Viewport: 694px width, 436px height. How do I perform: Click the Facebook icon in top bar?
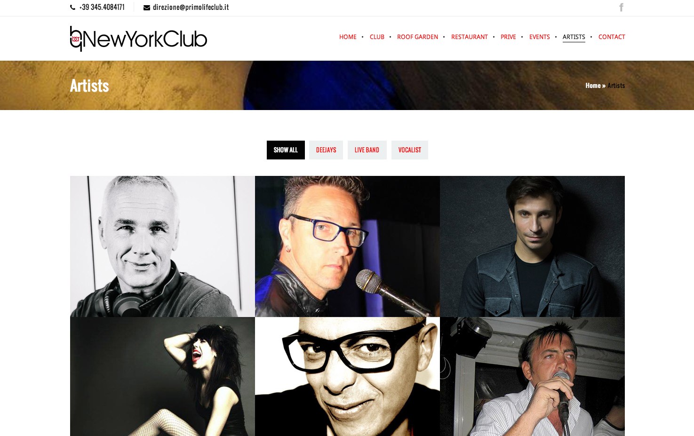point(621,8)
